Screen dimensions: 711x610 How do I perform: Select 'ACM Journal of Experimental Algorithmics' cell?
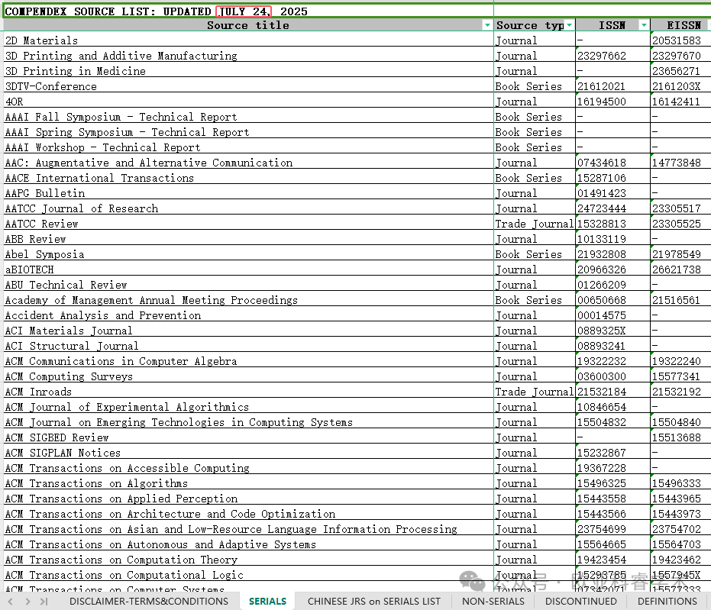coord(248,407)
